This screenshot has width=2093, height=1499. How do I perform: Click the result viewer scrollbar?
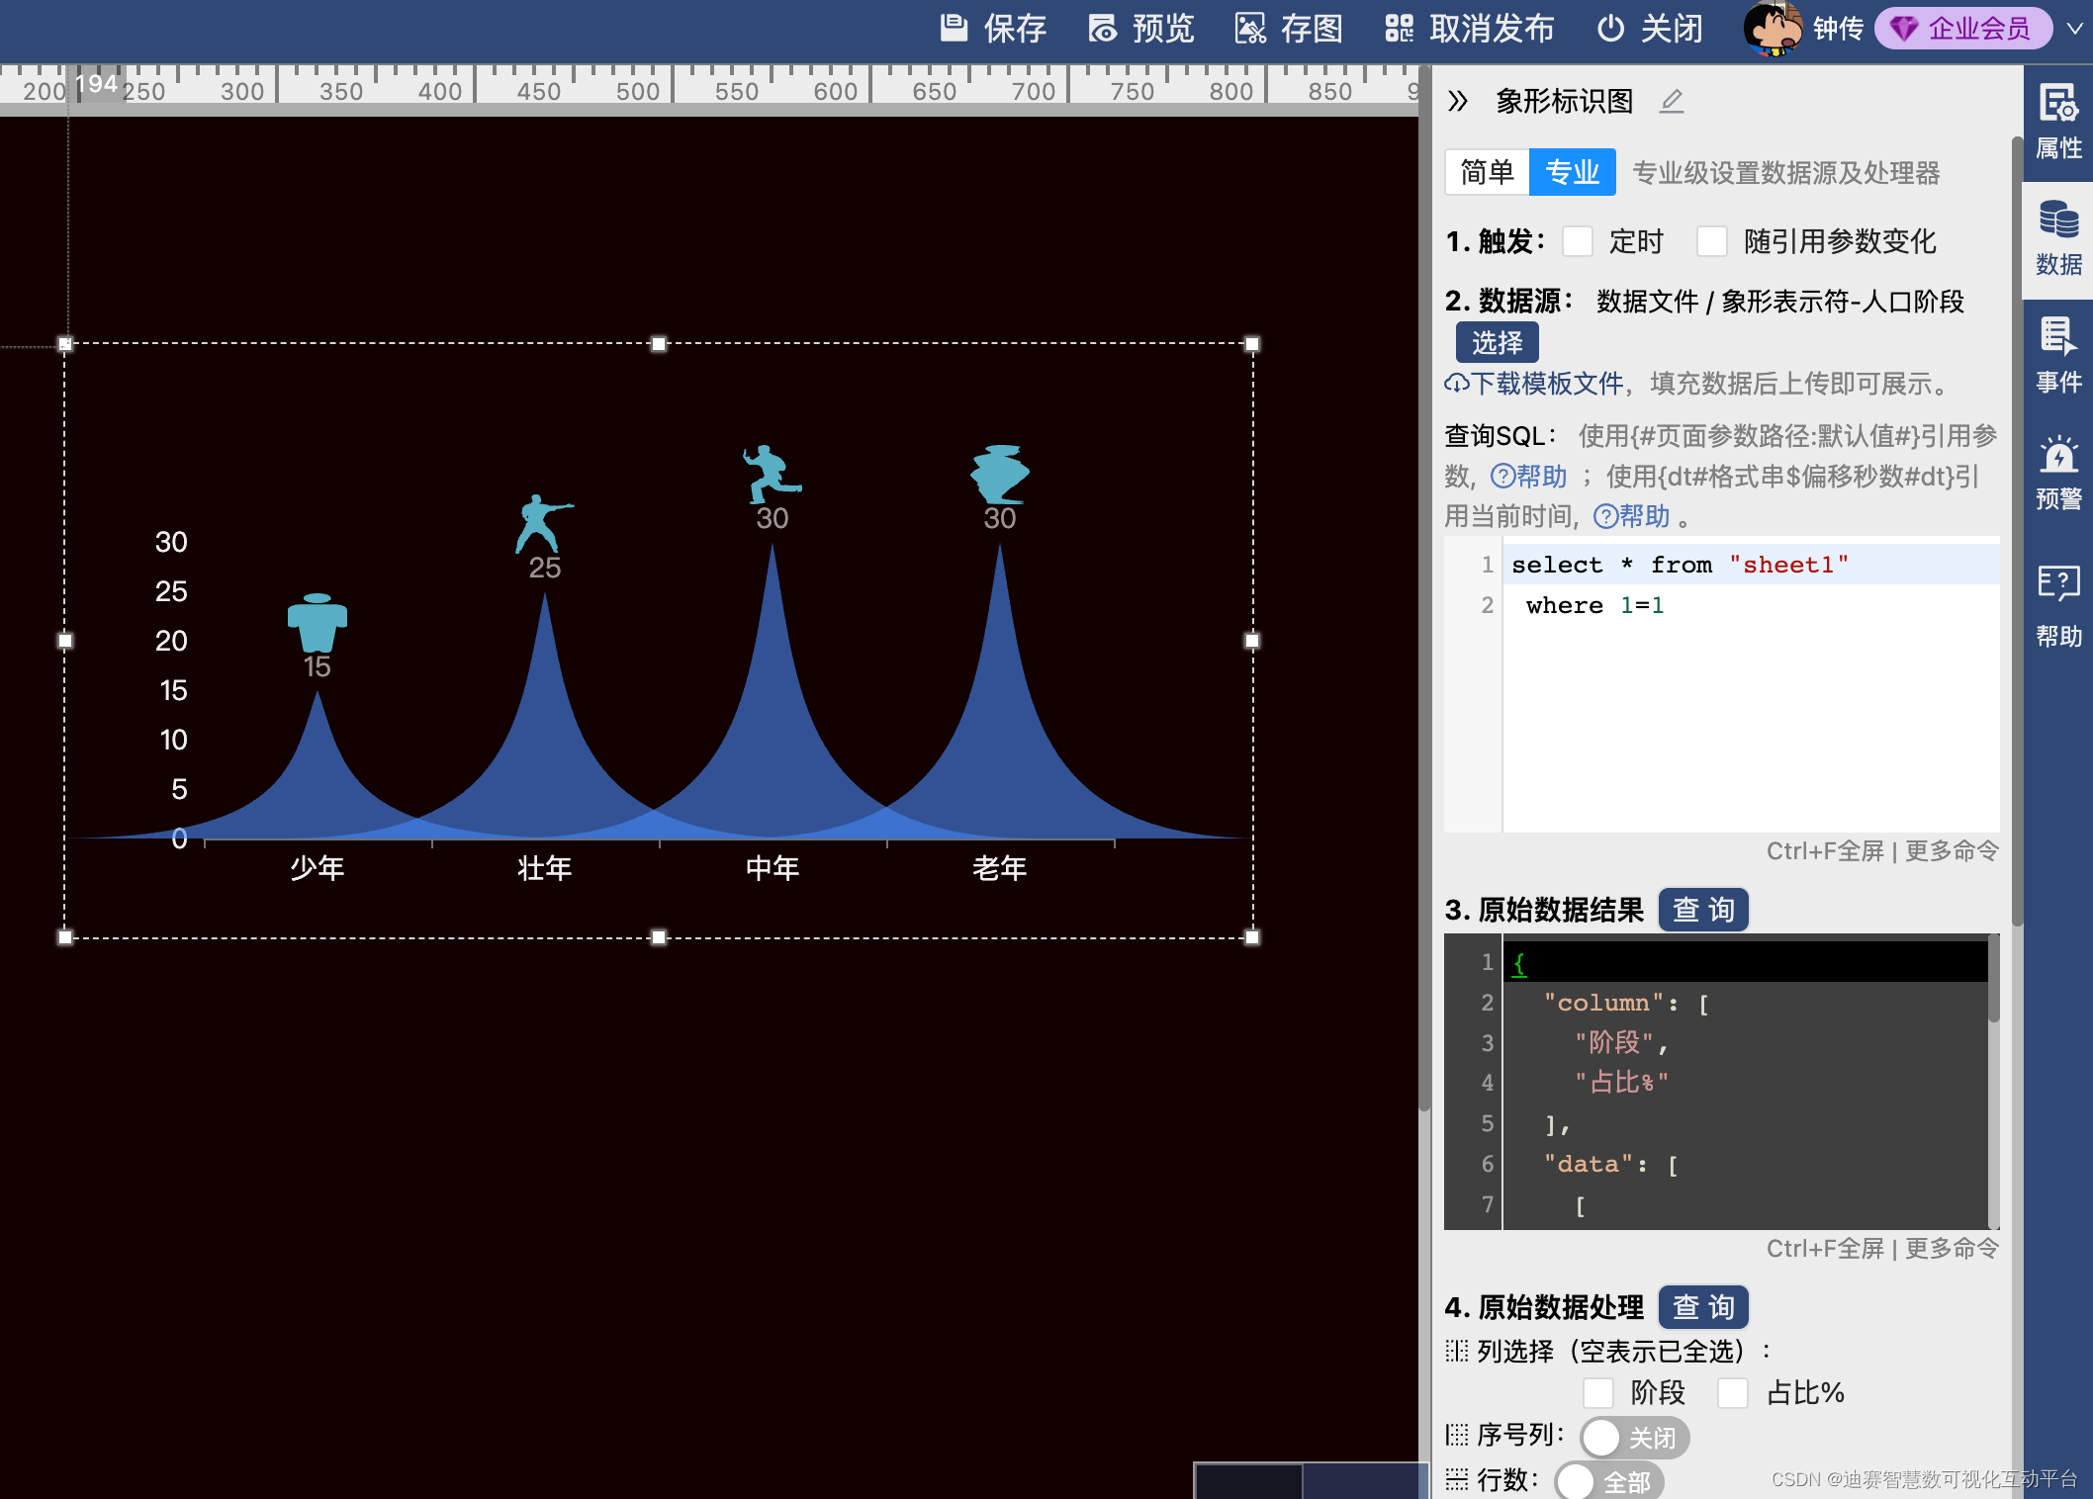1994,979
